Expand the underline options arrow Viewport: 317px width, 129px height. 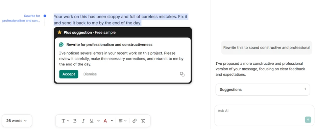[x=98, y=121]
